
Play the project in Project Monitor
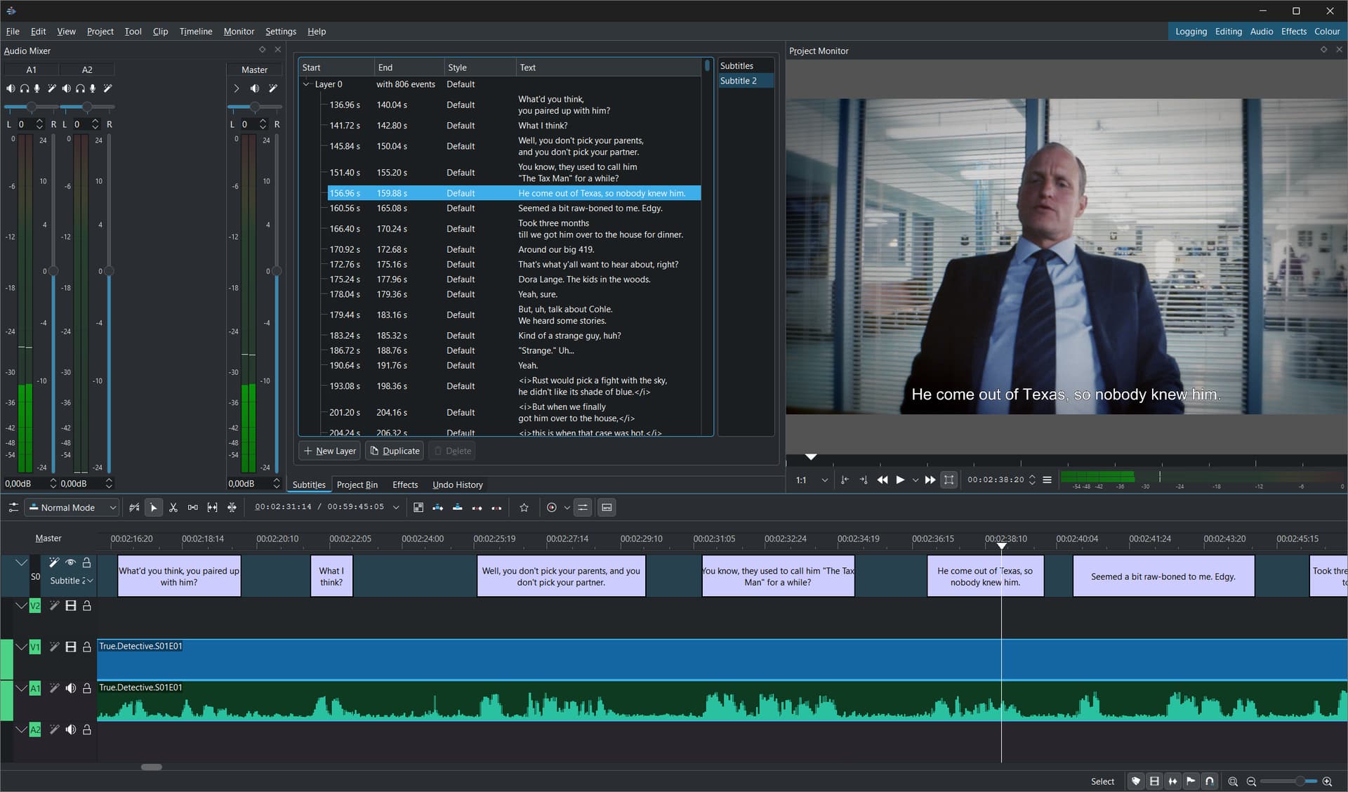[900, 480]
